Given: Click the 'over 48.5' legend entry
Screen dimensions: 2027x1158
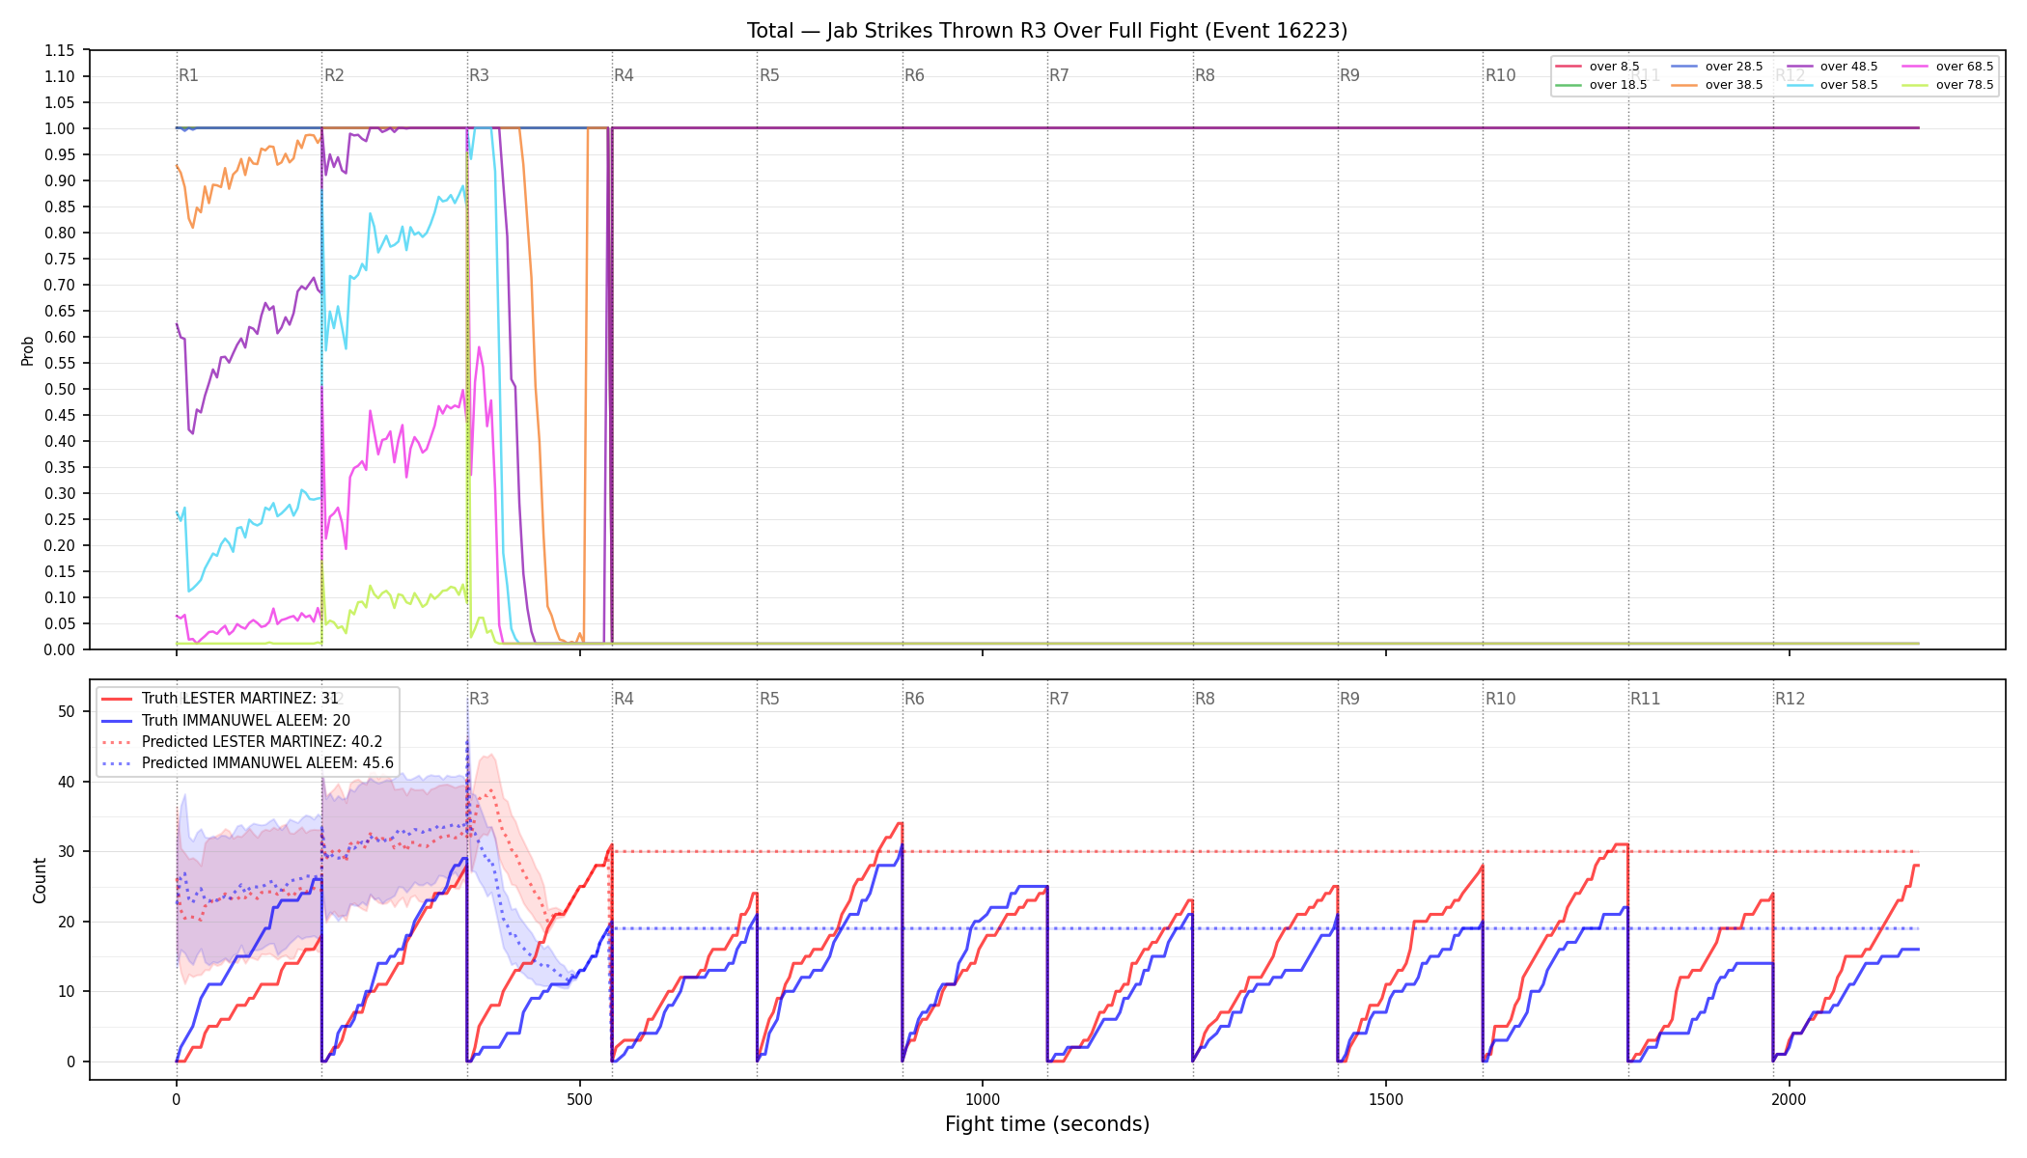Looking at the screenshot, I should click(x=1832, y=67).
